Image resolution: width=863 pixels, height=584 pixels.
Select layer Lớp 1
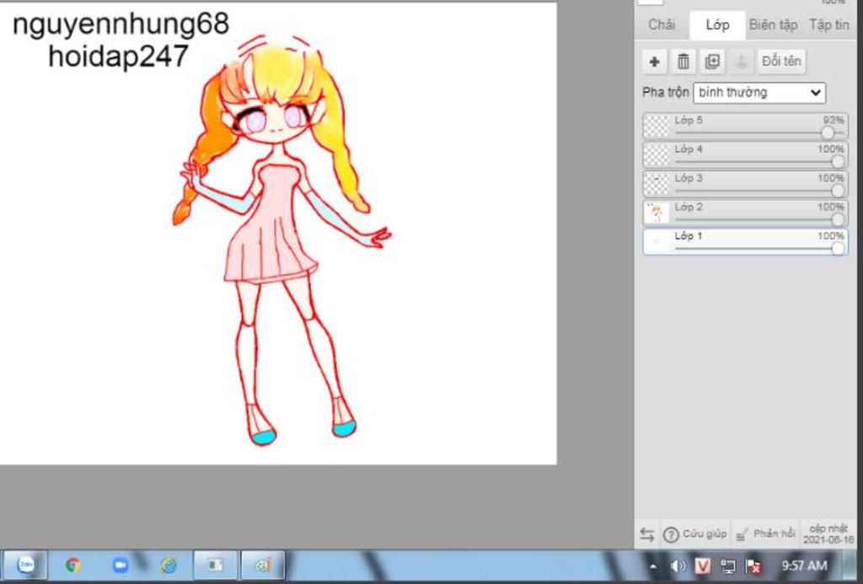745,242
